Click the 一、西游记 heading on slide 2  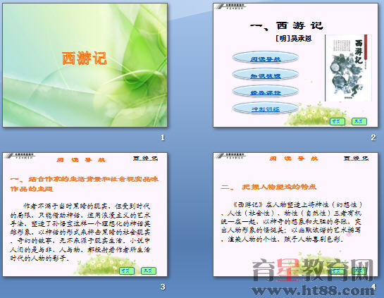tap(287, 25)
